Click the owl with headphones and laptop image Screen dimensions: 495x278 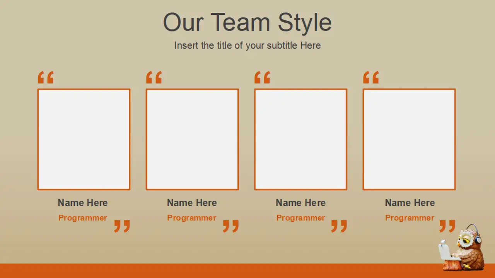pyautogui.click(x=461, y=248)
